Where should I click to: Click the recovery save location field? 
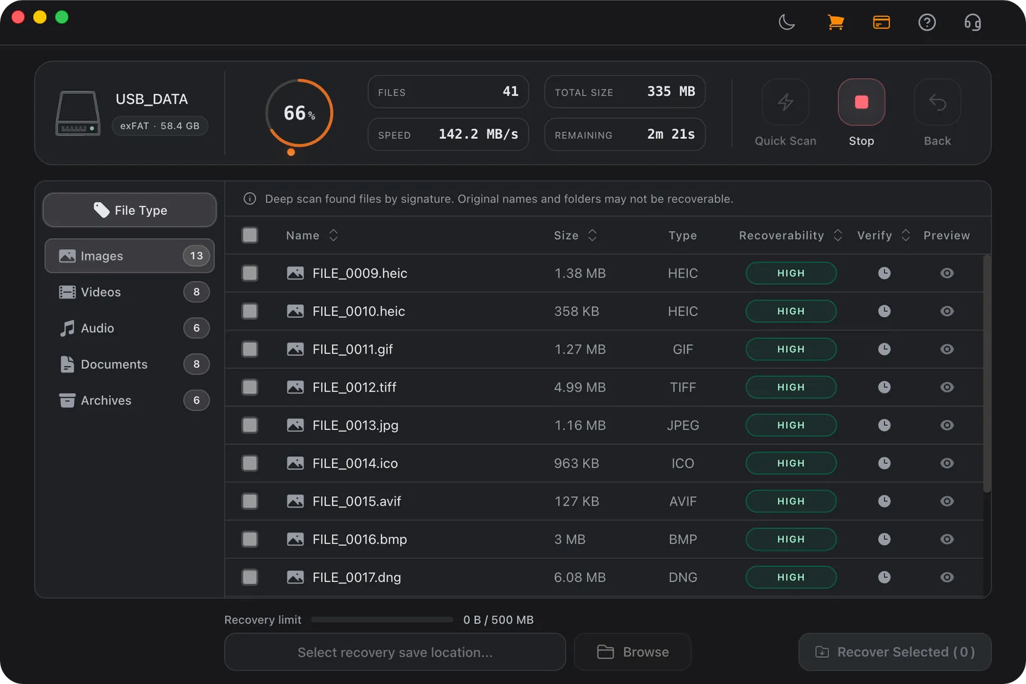click(395, 652)
